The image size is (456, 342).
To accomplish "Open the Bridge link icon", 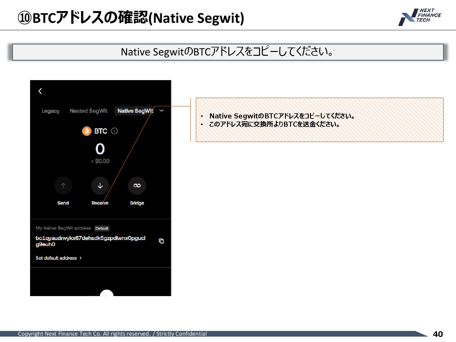I will click(x=137, y=186).
